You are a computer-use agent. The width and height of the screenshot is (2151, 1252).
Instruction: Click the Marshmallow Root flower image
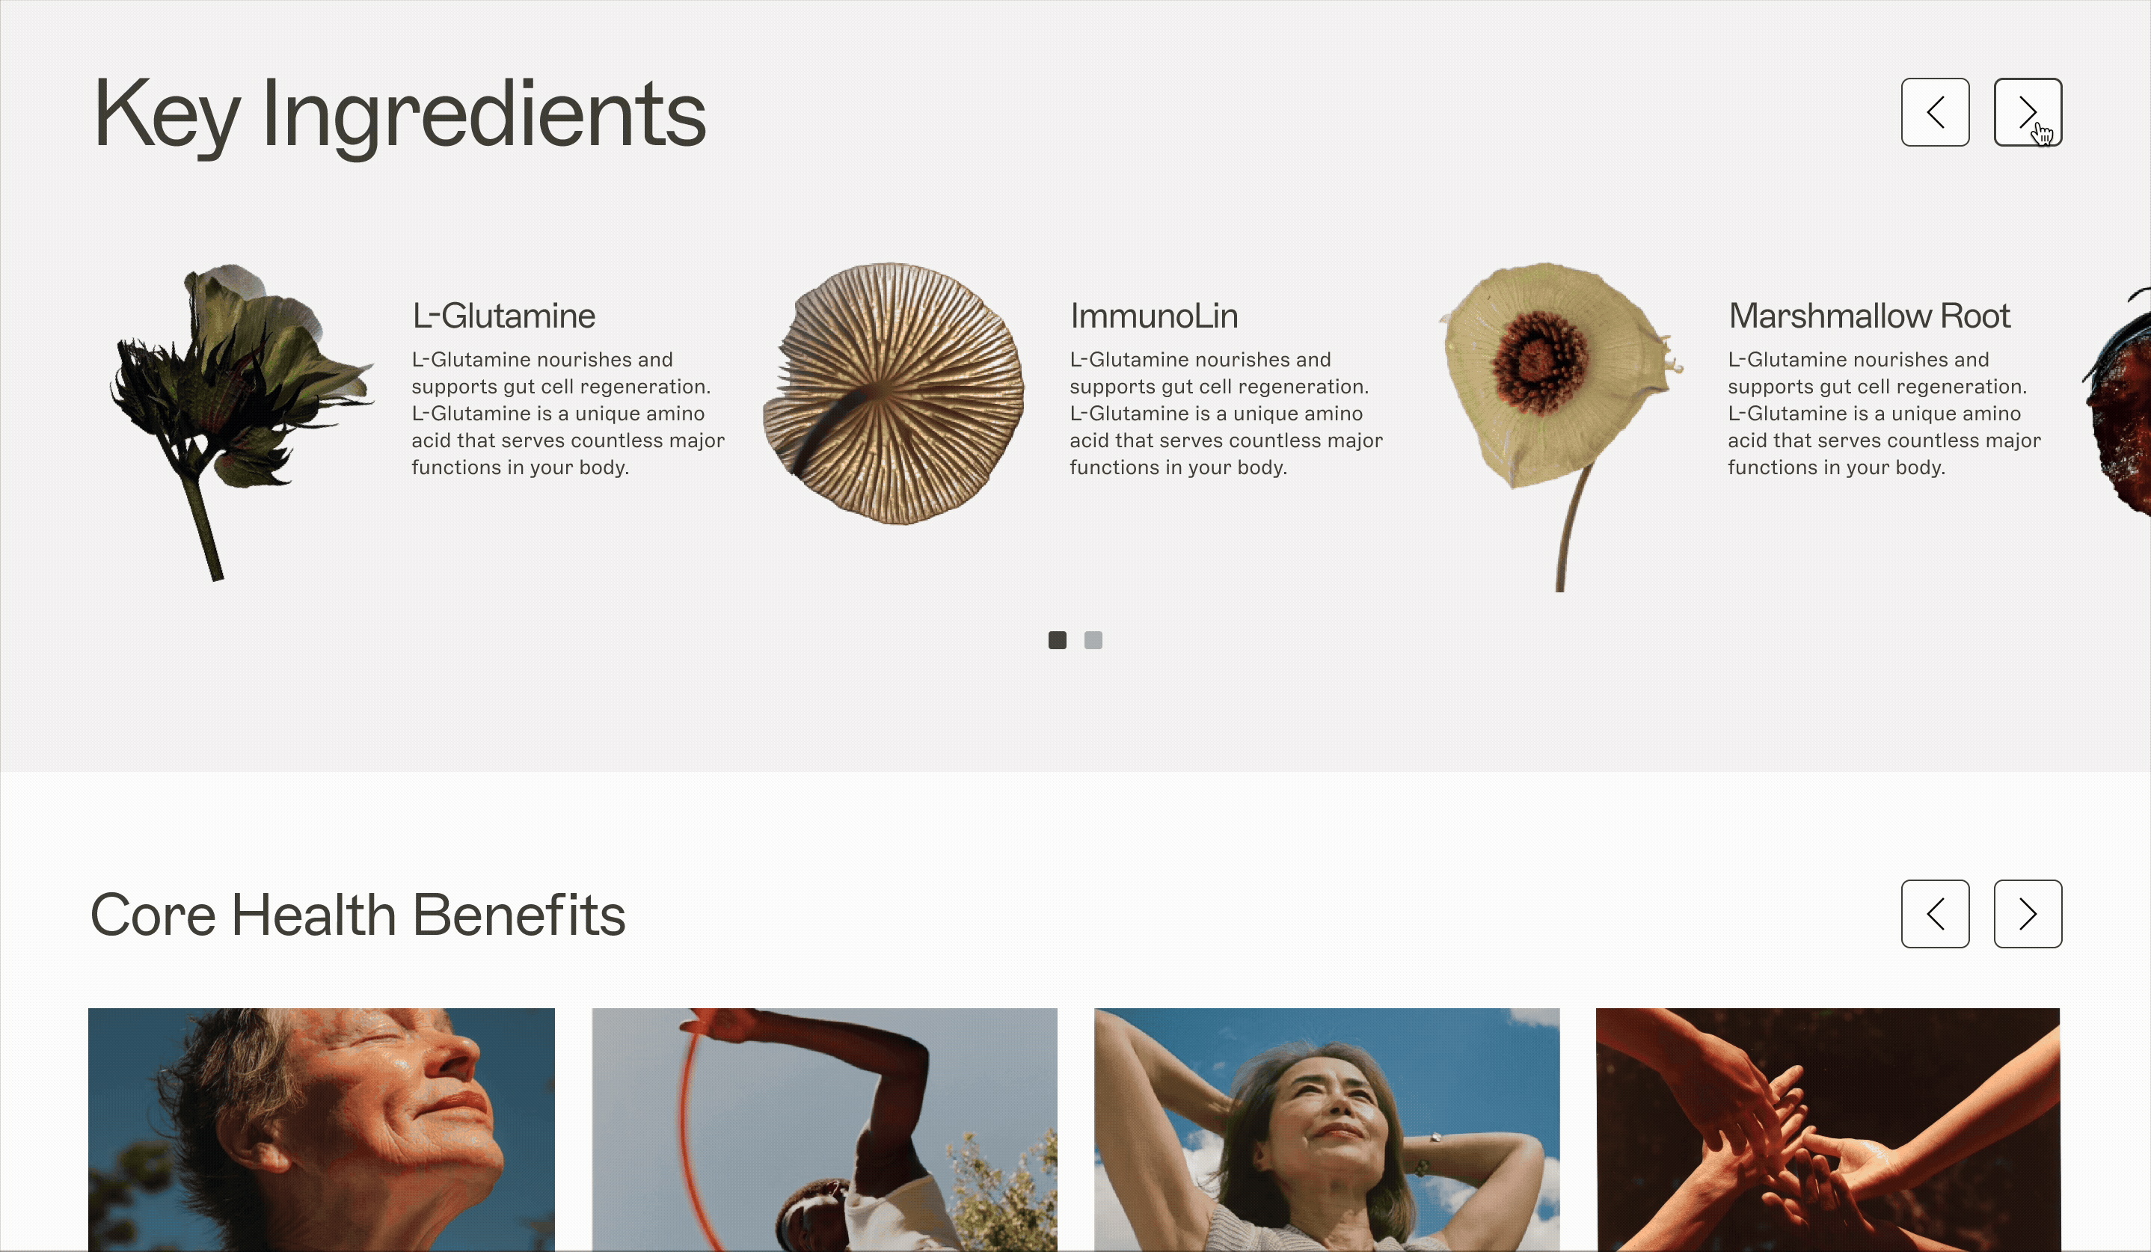[x=1559, y=427]
